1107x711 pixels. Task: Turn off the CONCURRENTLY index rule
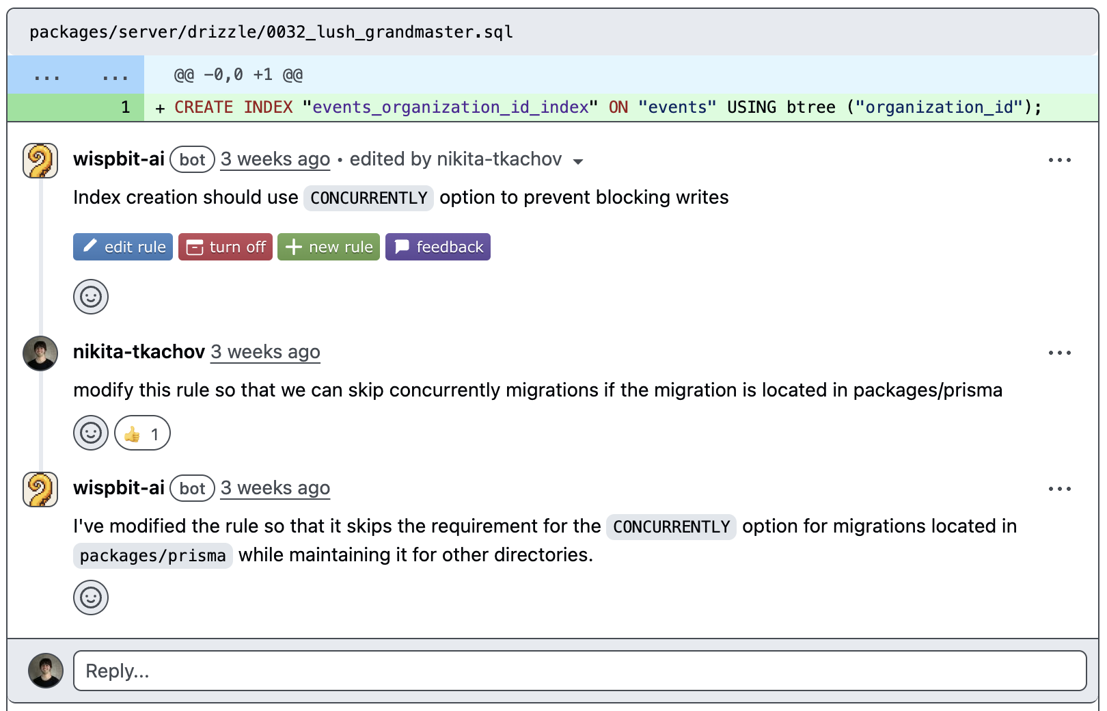[x=225, y=247]
